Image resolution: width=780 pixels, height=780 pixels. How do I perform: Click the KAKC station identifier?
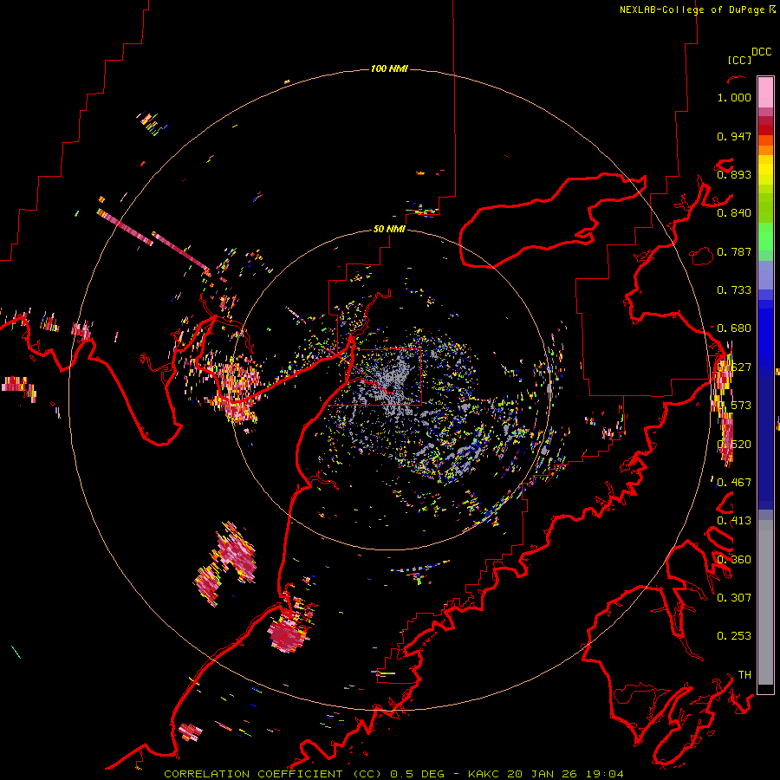point(484,774)
